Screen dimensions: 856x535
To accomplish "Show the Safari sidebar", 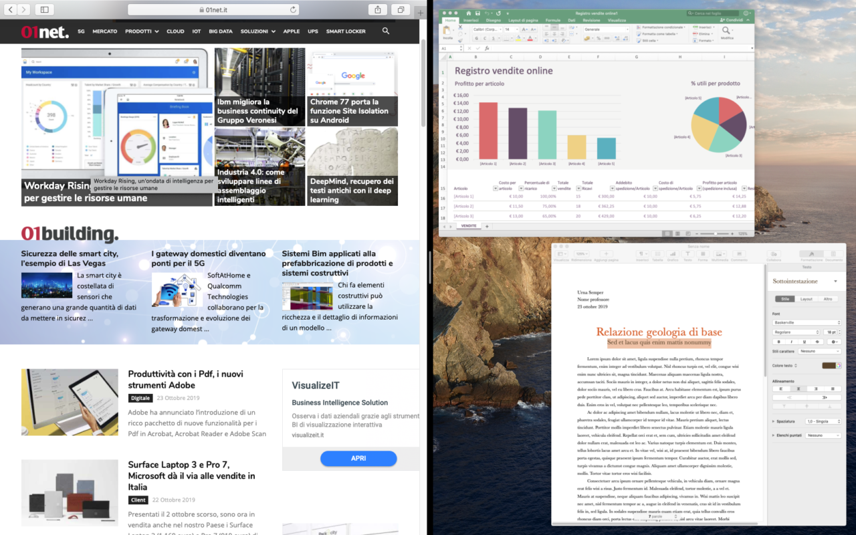I will pyautogui.click(x=44, y=9).
